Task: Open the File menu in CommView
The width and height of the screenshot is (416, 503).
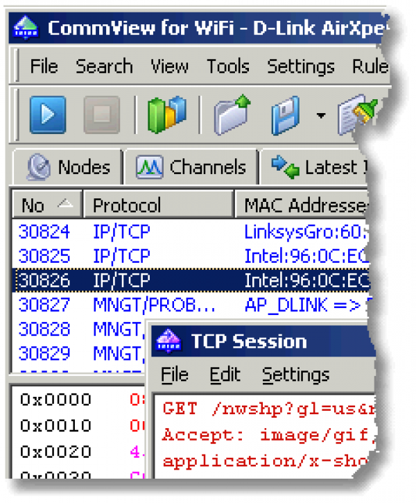Action: point(44,67)
